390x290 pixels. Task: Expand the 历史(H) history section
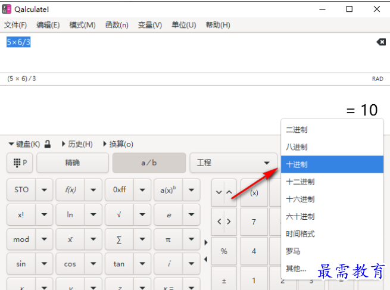coord(77,144)
